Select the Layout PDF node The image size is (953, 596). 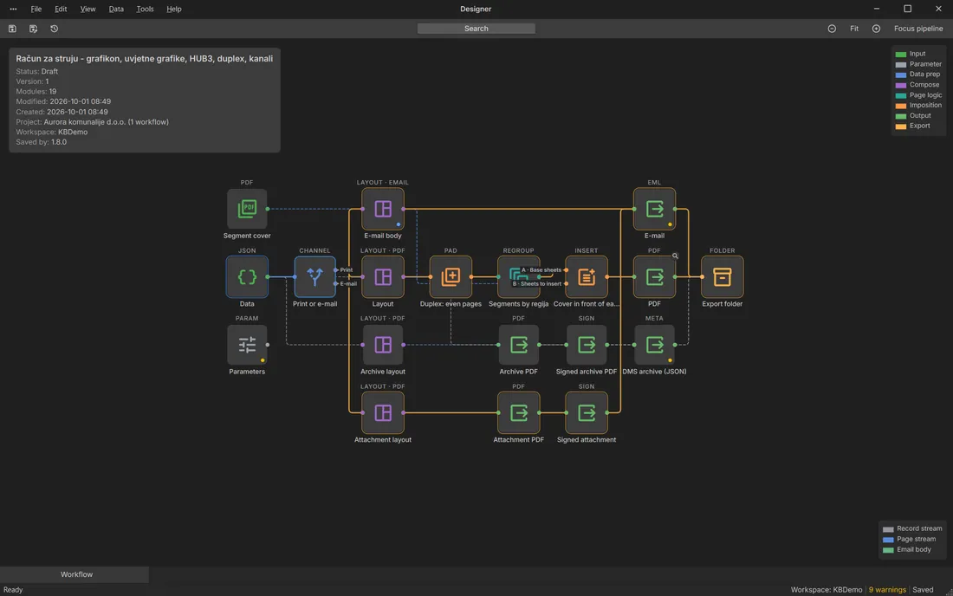point(383,277)
